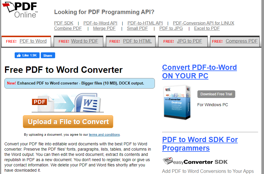Screen dimensions: 264x174
Task: Open the Combine PDF link
Action: [68, 28]
